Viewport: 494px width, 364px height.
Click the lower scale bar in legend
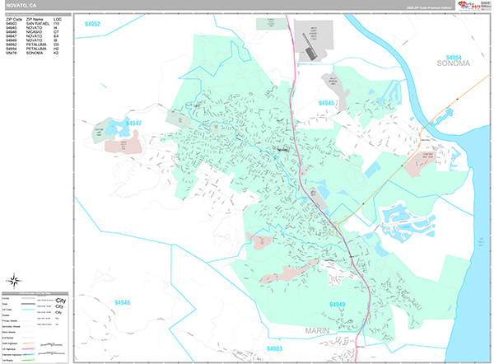tap(53, 353)
